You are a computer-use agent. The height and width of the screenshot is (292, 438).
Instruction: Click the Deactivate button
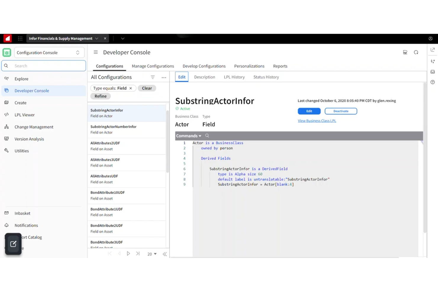click(341, 111)
